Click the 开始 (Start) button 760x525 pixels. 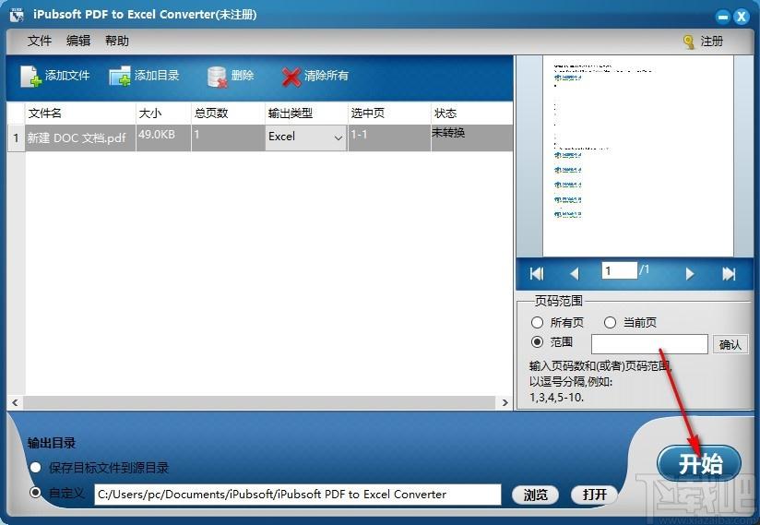point(699,463)
